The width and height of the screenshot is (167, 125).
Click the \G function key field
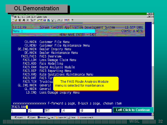point(35,111)
